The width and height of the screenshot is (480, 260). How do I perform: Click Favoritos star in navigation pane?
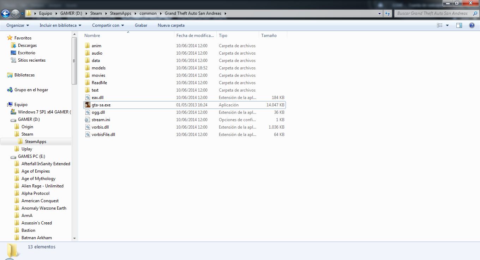(x=10, y=38)
